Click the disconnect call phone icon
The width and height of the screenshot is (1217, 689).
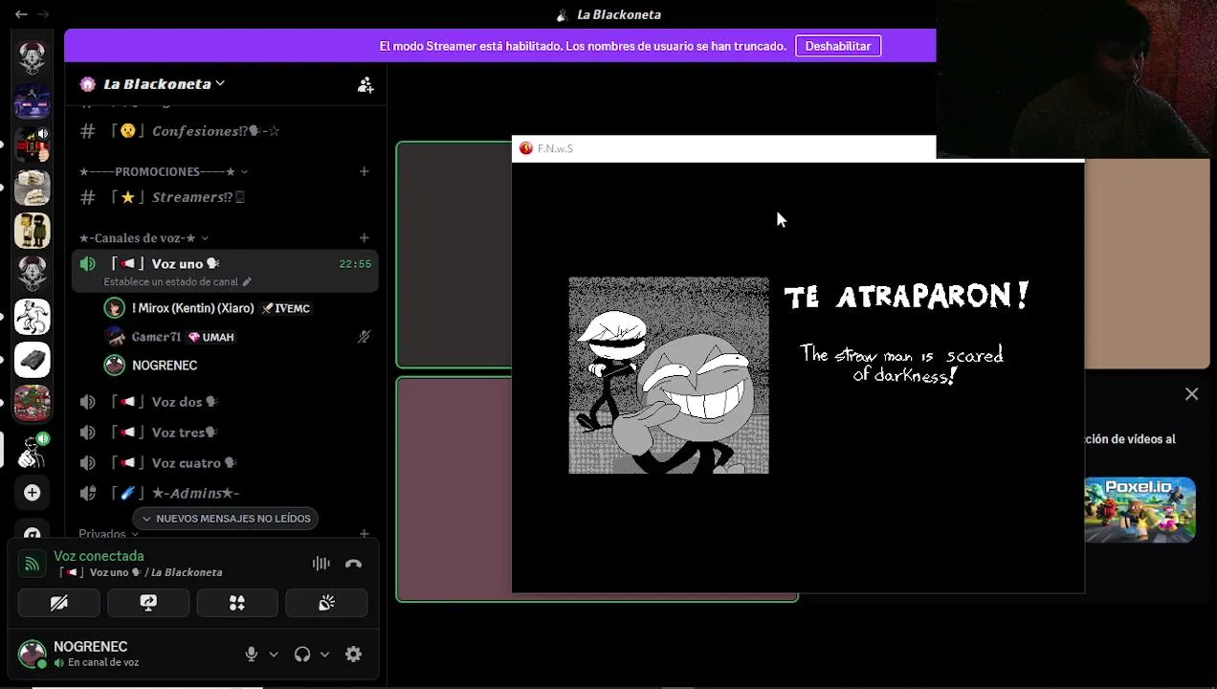[x=353, y=564]
